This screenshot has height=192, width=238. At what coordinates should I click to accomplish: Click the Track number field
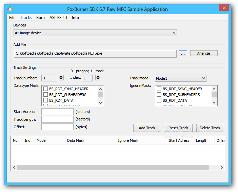click(49, 78)
